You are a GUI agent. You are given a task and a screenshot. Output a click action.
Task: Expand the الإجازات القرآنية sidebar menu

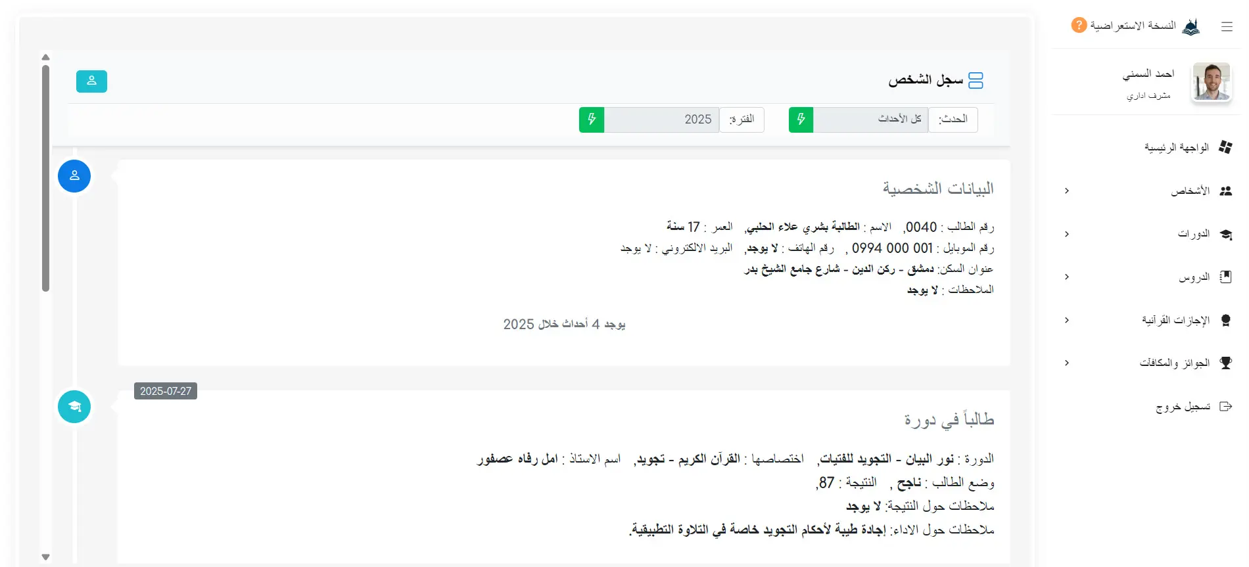(1175, 320)
